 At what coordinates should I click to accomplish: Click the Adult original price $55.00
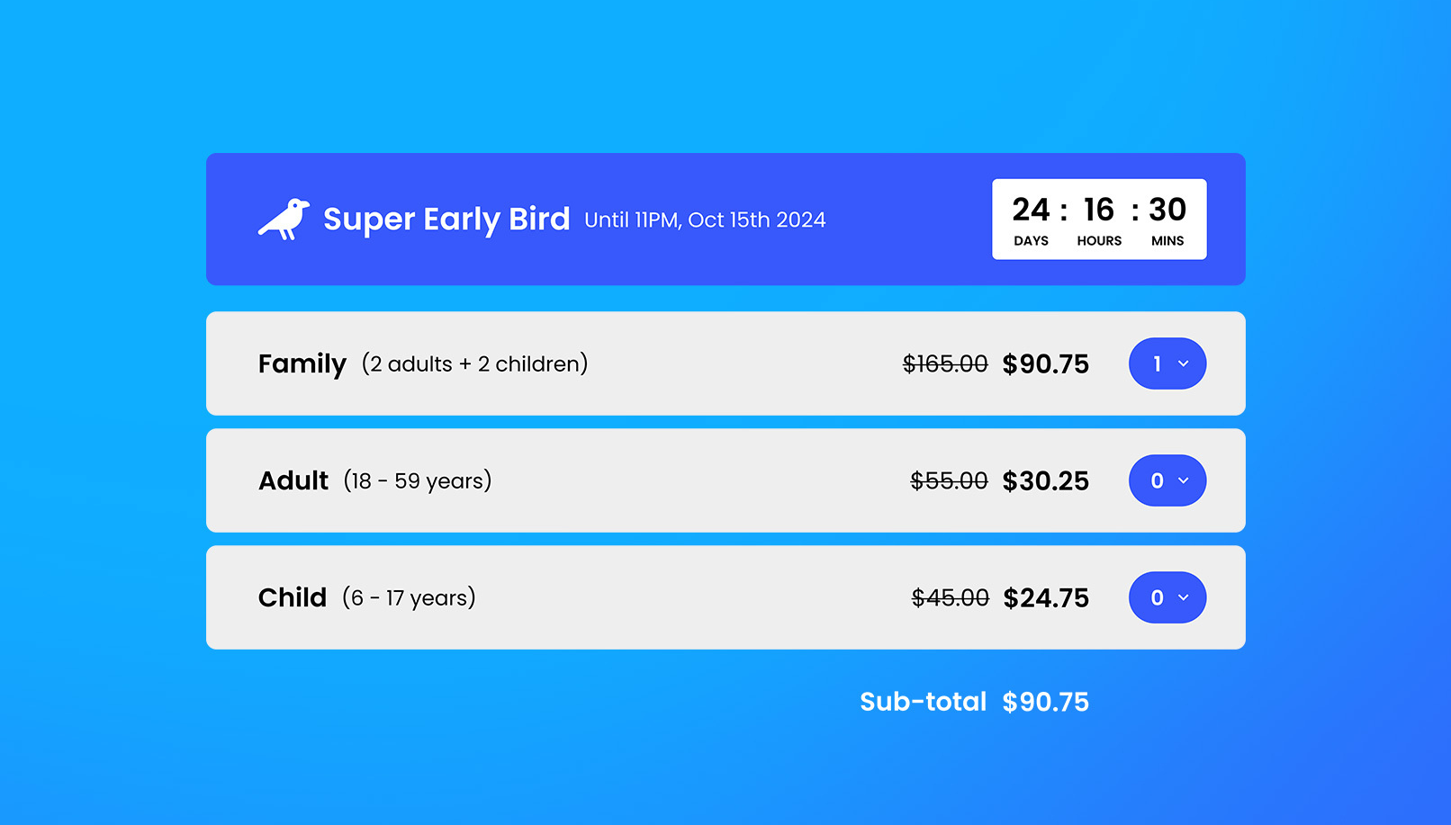tap(949, 480)
